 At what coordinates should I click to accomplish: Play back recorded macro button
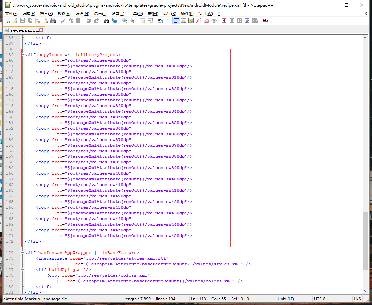pos(239,21)
